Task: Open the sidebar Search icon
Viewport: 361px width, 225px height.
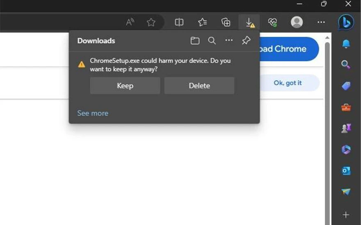Action: click(x=346, y=65)
